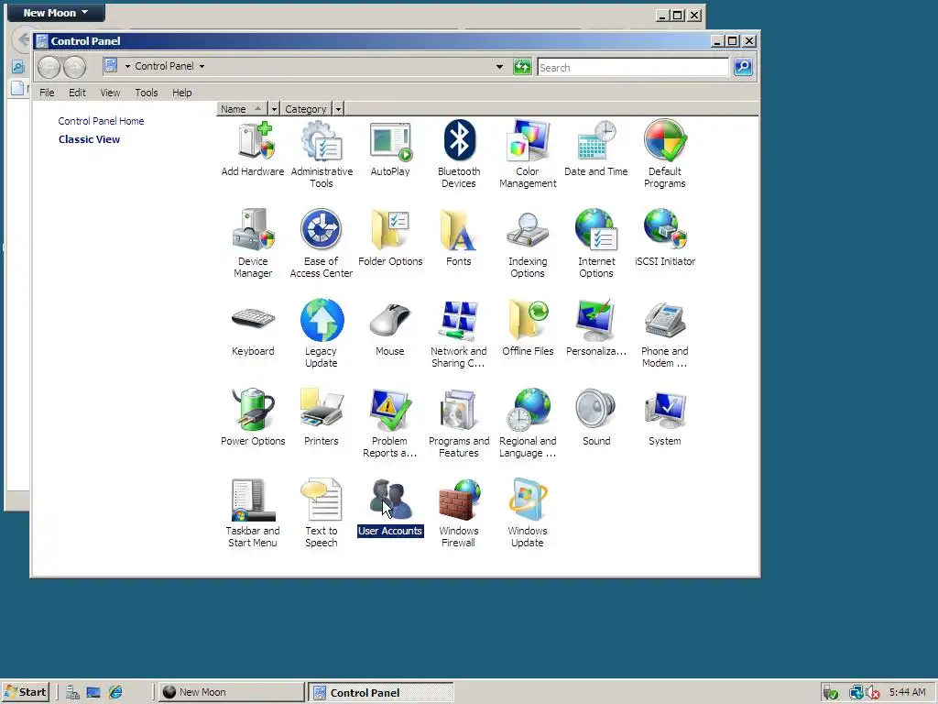Screen dimensions: 938x704
Task: Open Bluetooth Devices
Action: [459, 154]
